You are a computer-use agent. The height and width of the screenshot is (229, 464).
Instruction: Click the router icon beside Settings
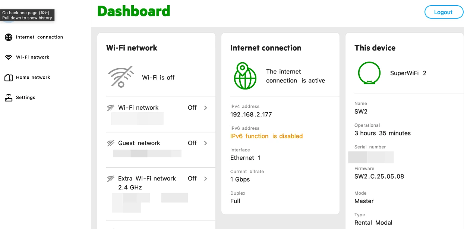8,98
